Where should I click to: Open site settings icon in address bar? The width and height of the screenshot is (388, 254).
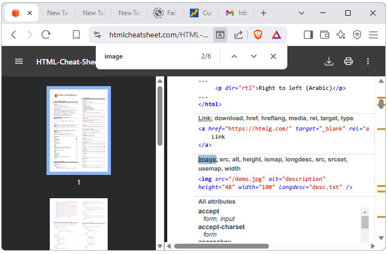[x=97, y=35]
